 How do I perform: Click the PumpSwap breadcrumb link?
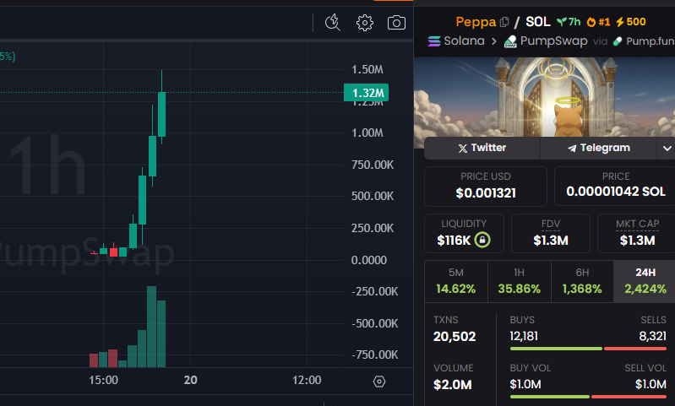tap(553, 41)
